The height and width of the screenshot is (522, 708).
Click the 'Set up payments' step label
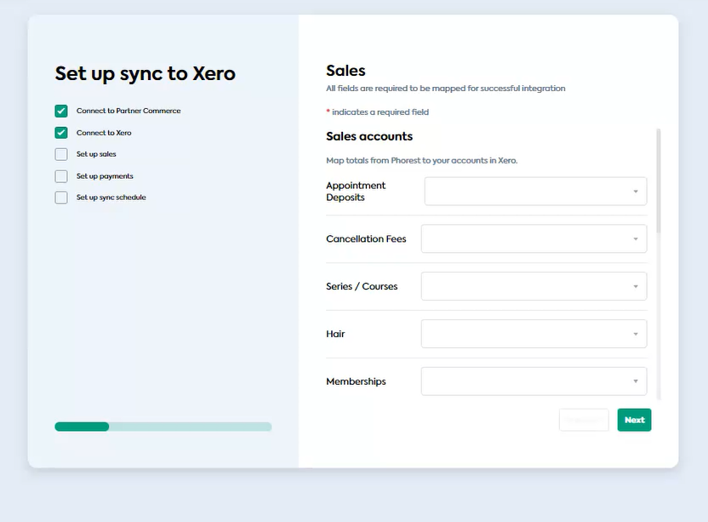tap(105, 175)
